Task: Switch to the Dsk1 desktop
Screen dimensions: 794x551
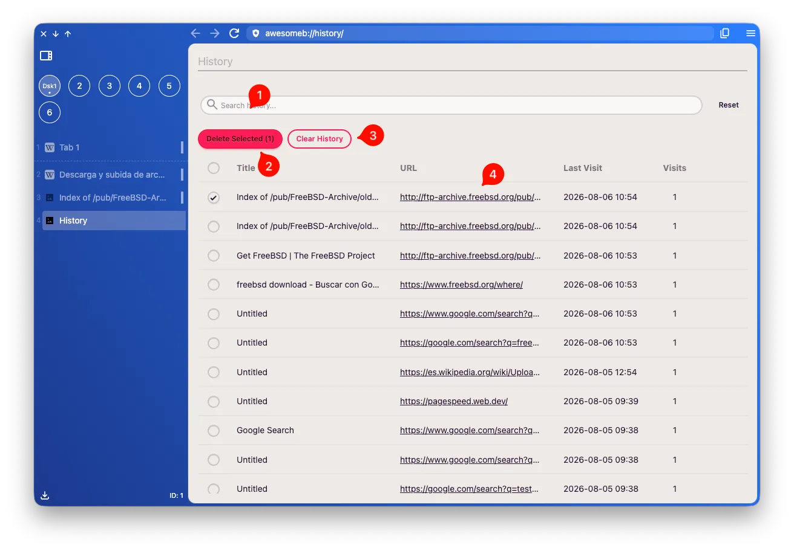Action: click(50, 86)
